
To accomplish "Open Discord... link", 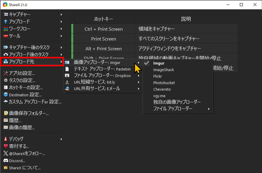I will tap(17, 161).
